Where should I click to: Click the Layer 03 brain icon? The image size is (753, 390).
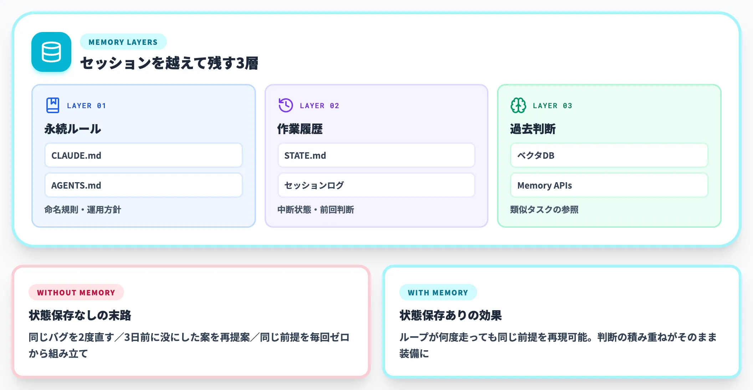[x=518, y=105]
